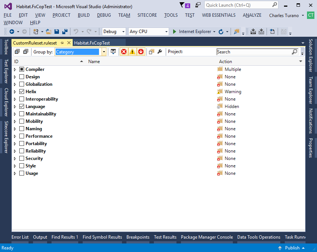The image size is (317, 252).
Task: Expand the Naming category row
Action: [x=15, y=129]
